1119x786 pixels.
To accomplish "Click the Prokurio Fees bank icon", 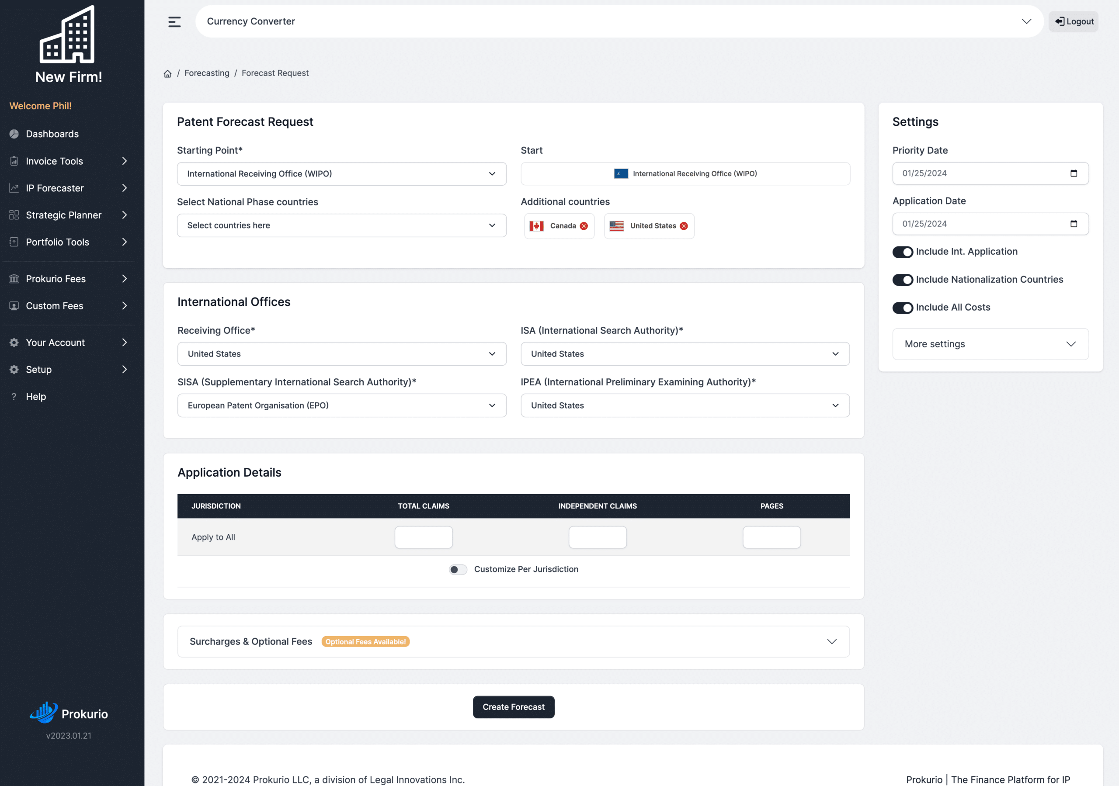I will tap(14, 279).
